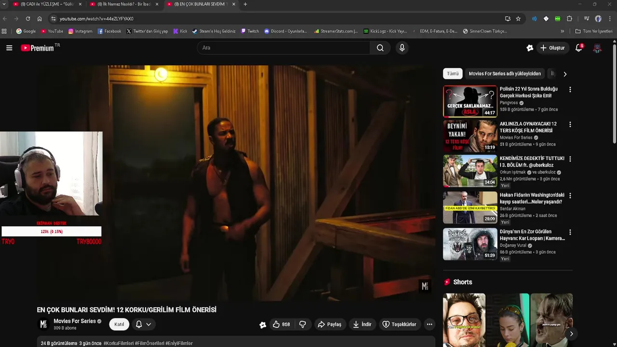Click the search magnifier button

click(380, 48)
